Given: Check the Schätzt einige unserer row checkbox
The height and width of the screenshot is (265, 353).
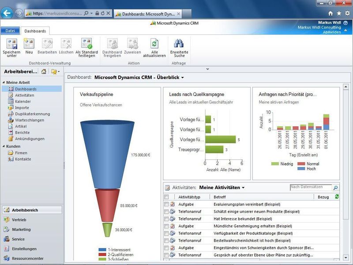Looking at the screenshot, I should point(166,212).
